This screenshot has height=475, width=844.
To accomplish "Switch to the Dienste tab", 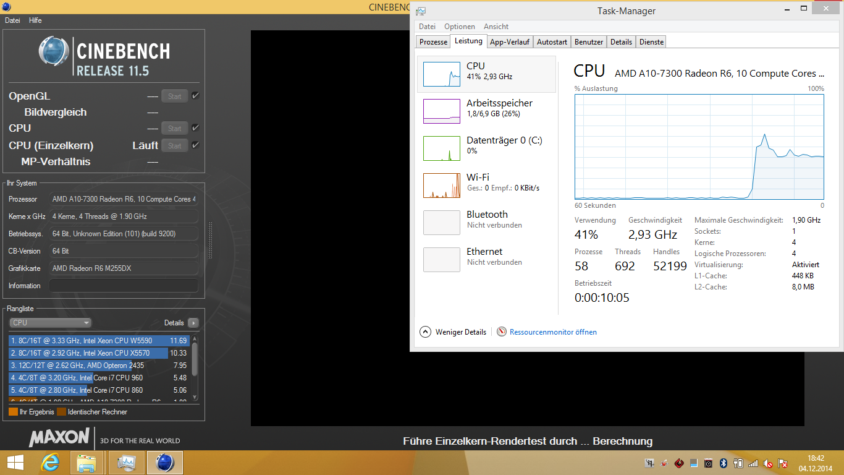I will click(651, 42).
